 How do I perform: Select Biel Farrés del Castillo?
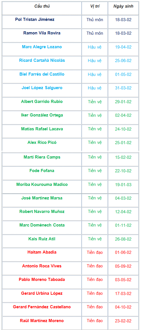pos(42,74)
